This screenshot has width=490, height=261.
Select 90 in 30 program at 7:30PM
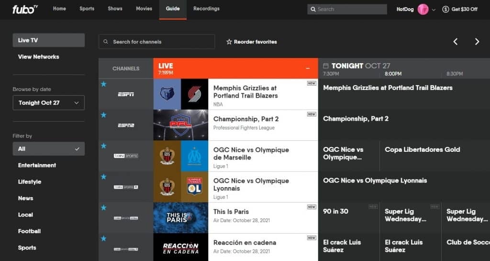[x=349, y=218]
